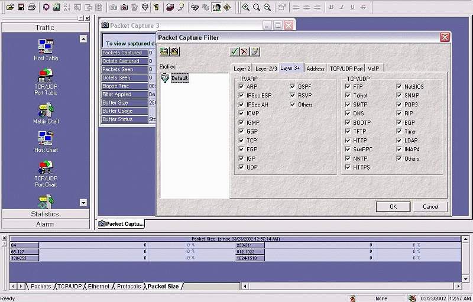Uncheck the ARP checkbox
Screen dimensions: 473x302
tap(241, 86)
